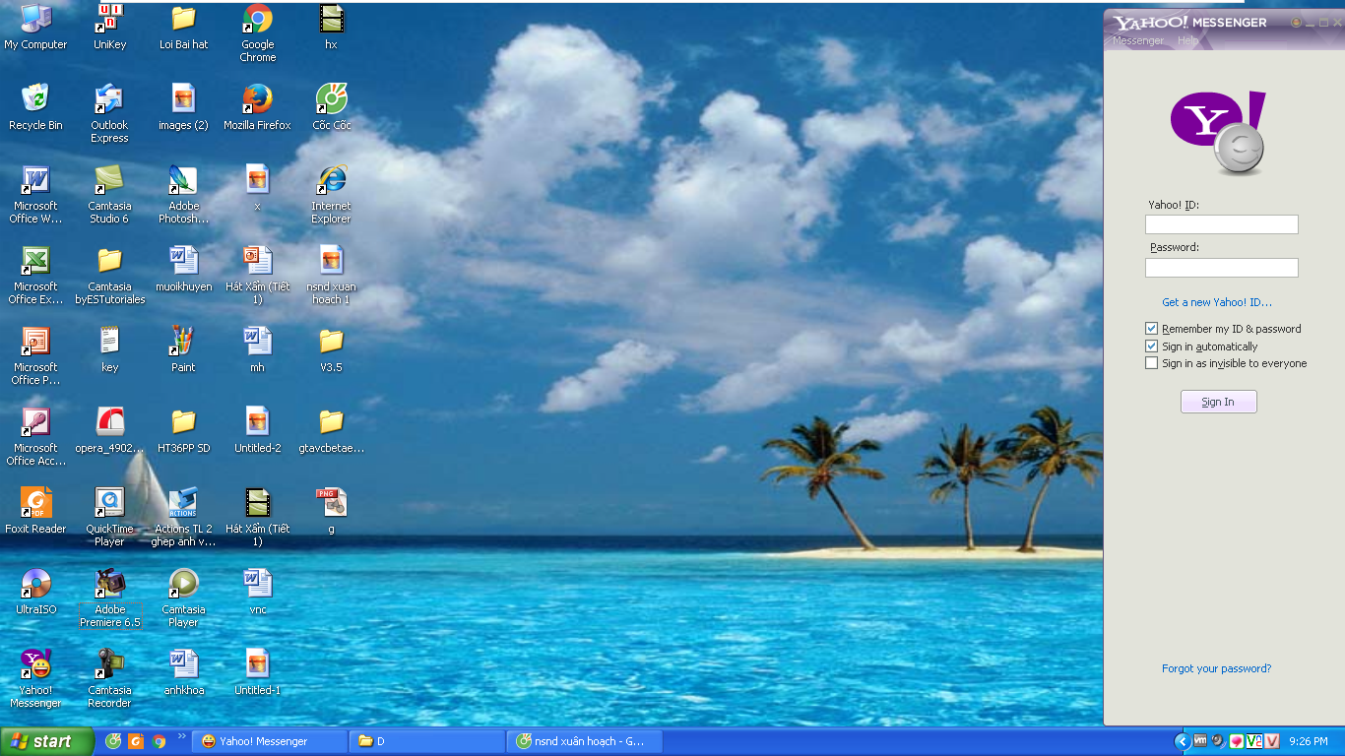This screenshot has height=756, width=1345.
Task: Select the Camtasia Recorder shortcut
Action: tap(109, 679)
